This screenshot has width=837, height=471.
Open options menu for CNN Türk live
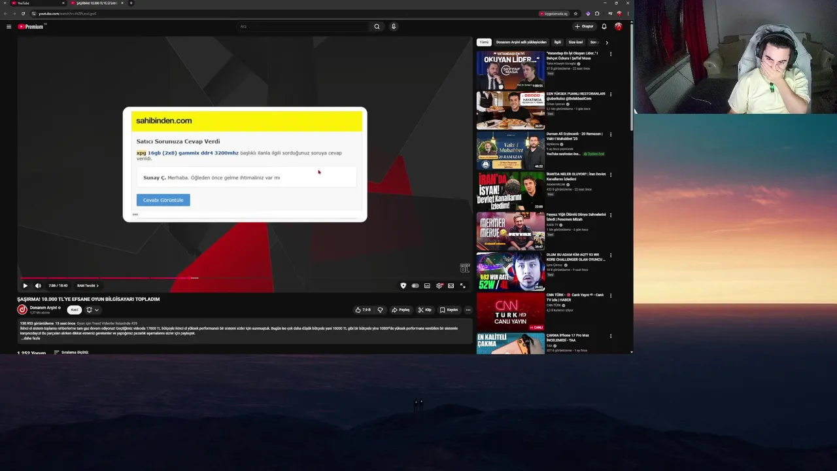(611, 296)
